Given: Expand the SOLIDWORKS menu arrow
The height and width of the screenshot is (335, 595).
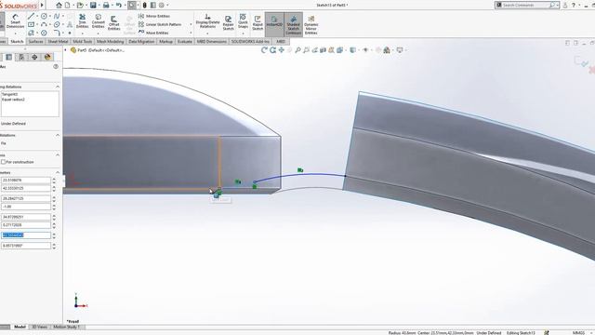Looking at the screenshot, I should (x=42, y=6).
